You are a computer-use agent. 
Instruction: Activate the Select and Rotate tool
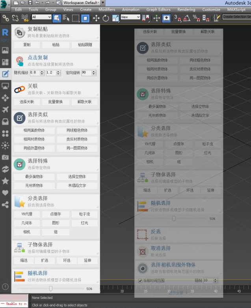click(x=106, y=18)
